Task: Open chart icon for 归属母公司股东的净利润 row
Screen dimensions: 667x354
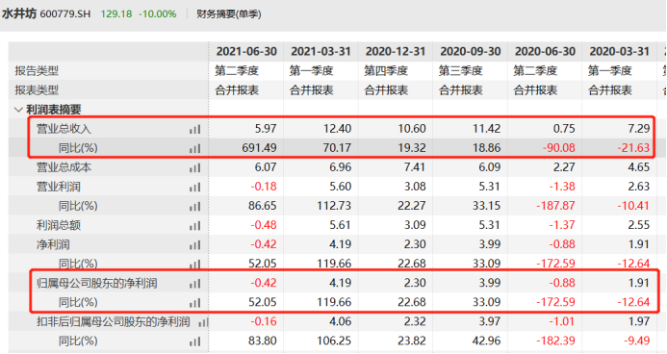Action: pyautogui.click(x=194, y=283)
